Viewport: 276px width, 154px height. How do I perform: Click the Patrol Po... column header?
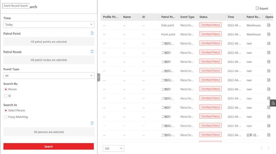click(x=168, y=17)
